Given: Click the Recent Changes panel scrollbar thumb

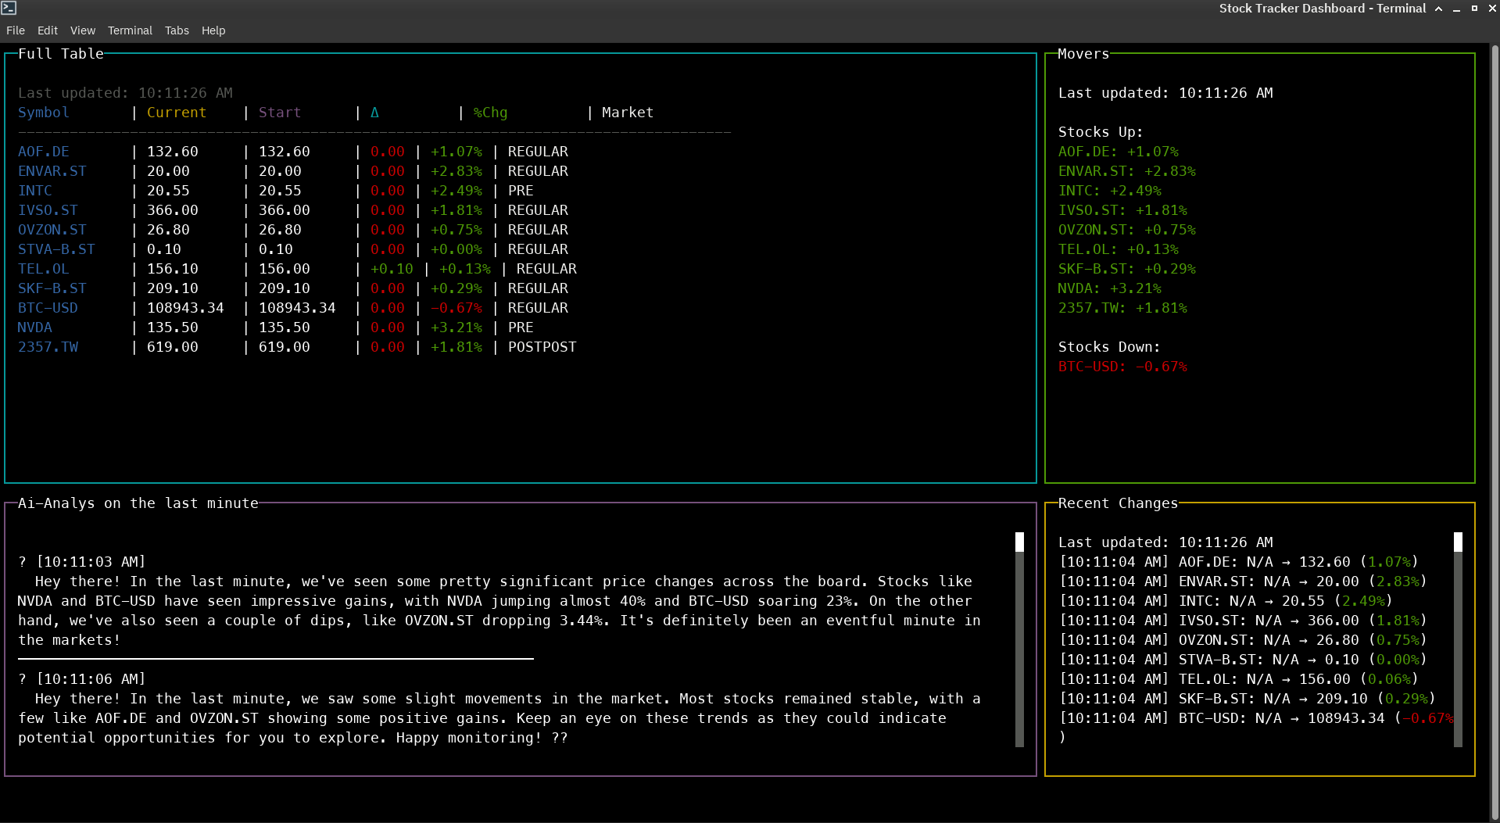Looking at the screenshot, I should (1458, 542).
